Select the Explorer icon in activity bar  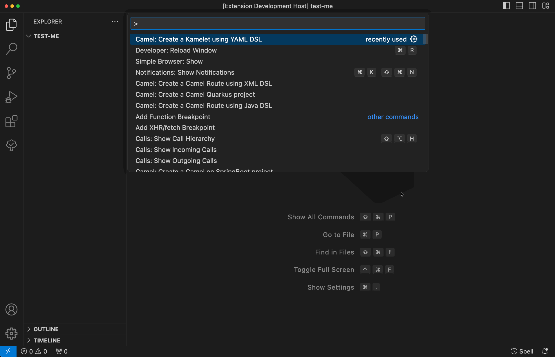tap(11, 24)
